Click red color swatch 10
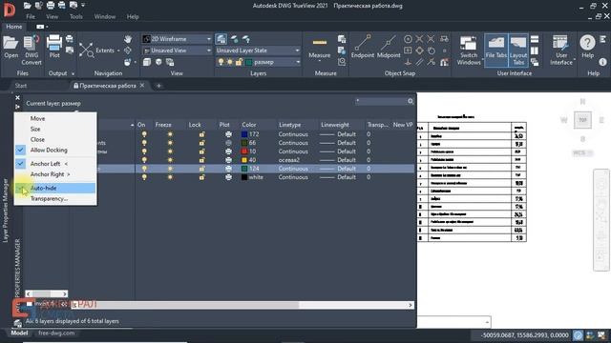 [x=244, y=151]
